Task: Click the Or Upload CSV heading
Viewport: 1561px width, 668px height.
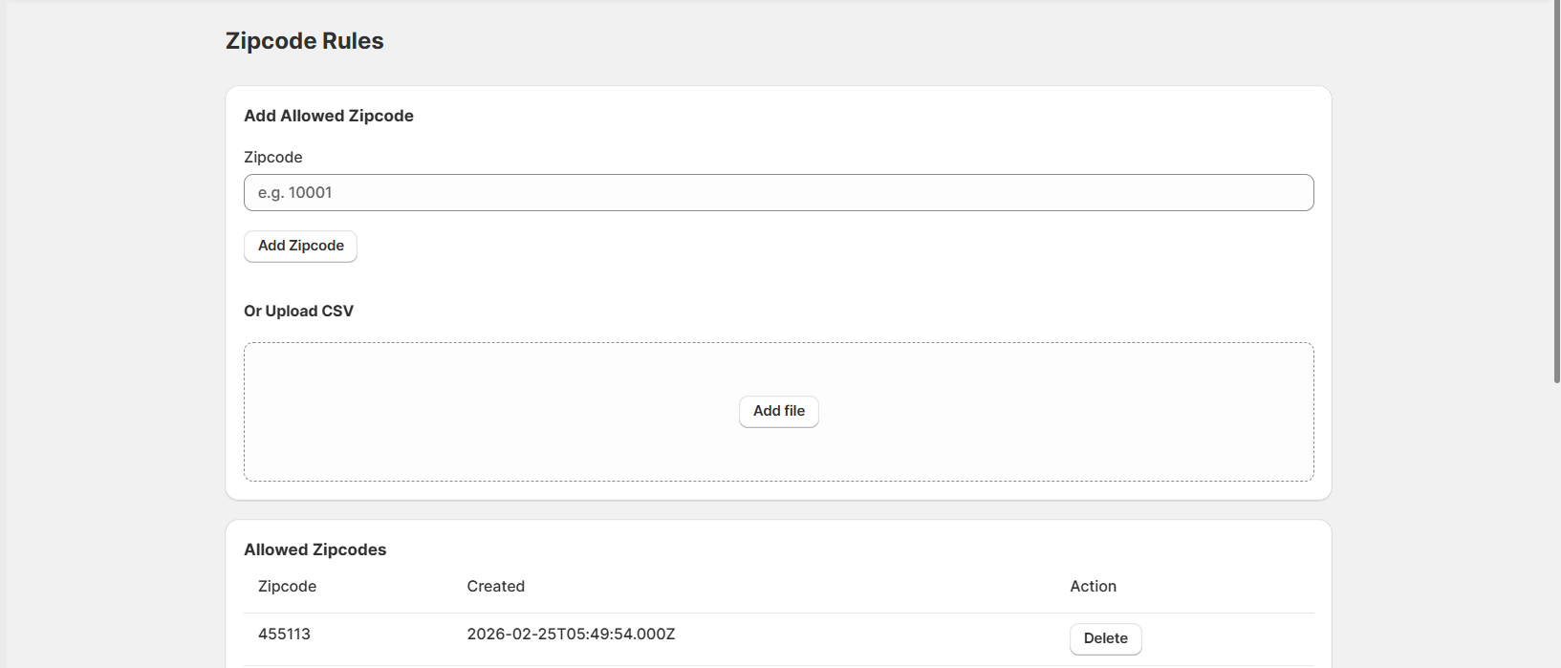Action: [298, 312]
